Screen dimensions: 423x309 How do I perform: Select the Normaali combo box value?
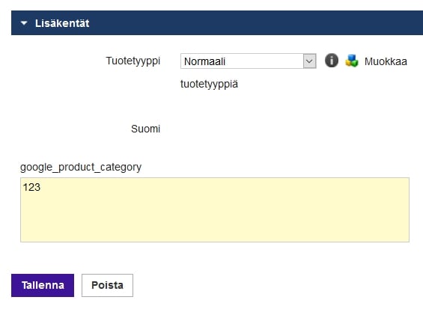click(249, 61)
